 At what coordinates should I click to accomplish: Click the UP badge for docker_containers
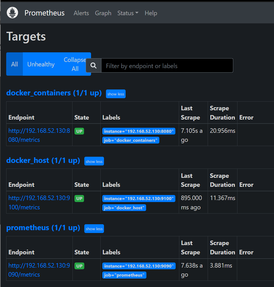coord(79,131)
